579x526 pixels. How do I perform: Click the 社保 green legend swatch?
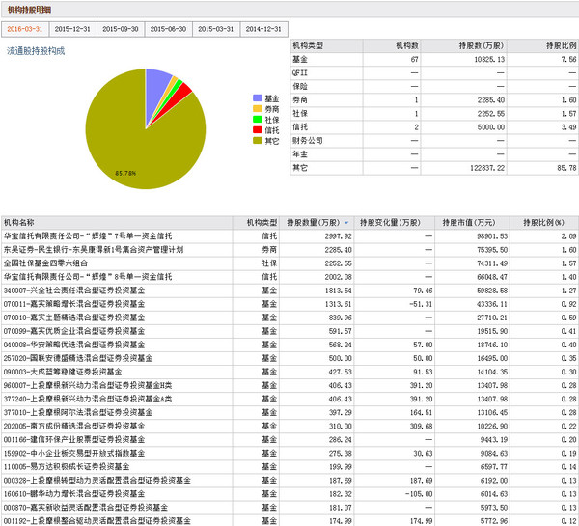point(256,120)
